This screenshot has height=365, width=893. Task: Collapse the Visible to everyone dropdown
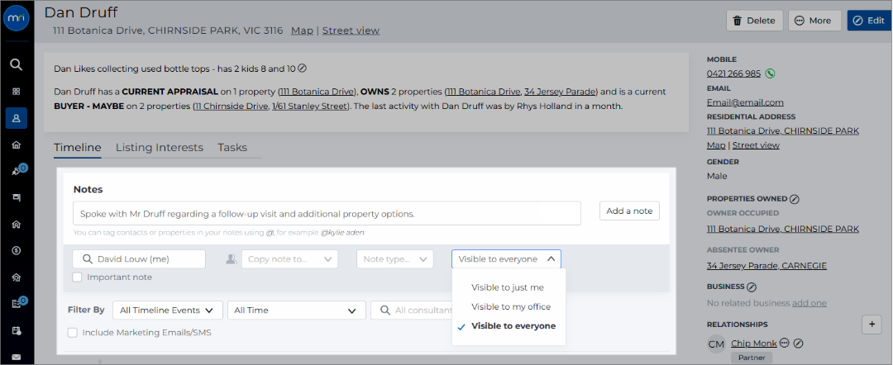tap(506, 259)
